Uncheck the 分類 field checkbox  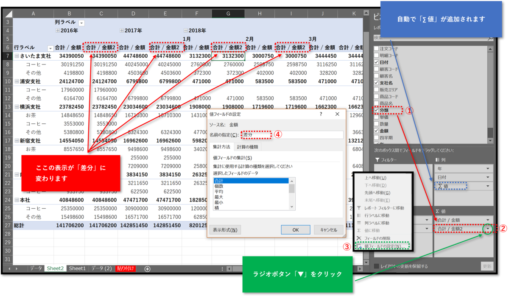[376, 110]
